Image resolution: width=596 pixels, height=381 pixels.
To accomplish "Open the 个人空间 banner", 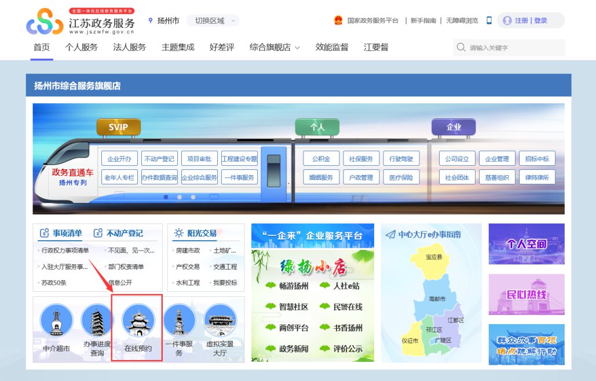I will [x=526, y=244].
